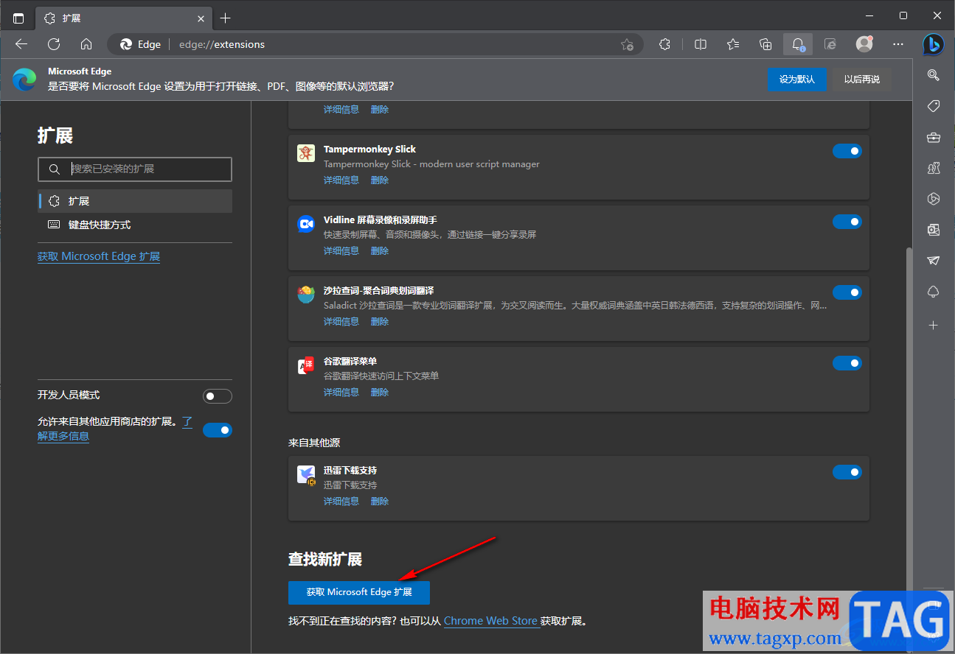Viewport: 955px width, 654px height.
Task: Click the 获取 Microsoft Edge 扩展 blue button
Action: [359, 592]
